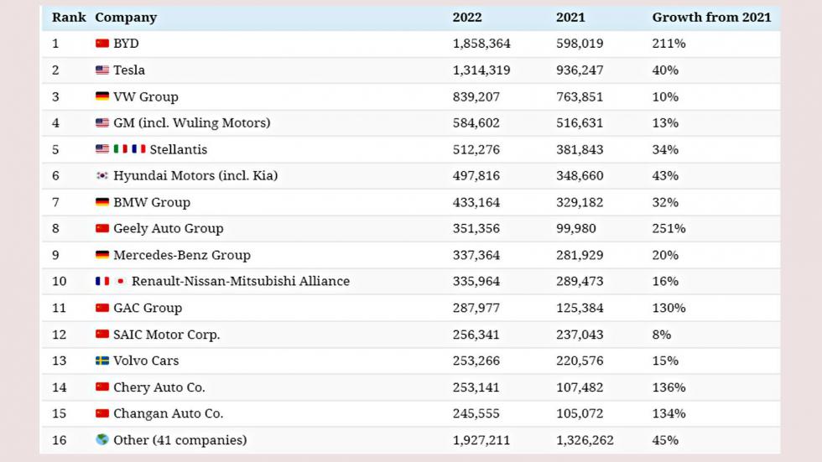Click Hyundai's 2022 value 497,816
This screenshot has height=462, width=822.
476,176
